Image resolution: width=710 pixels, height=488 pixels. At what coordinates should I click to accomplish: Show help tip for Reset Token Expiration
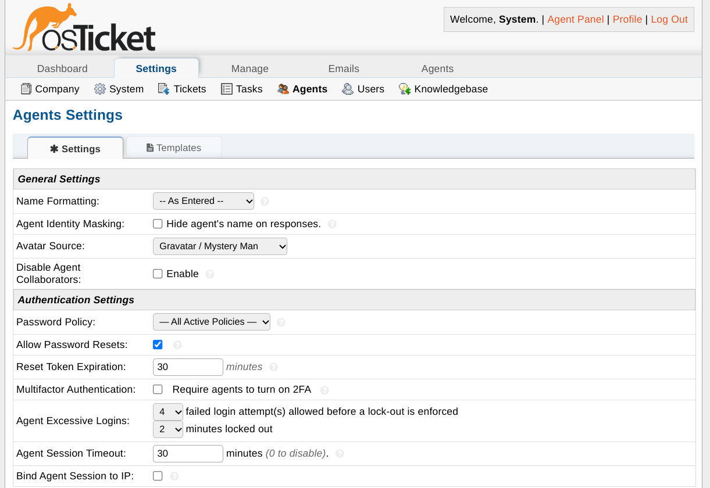[x=273, y=367]
